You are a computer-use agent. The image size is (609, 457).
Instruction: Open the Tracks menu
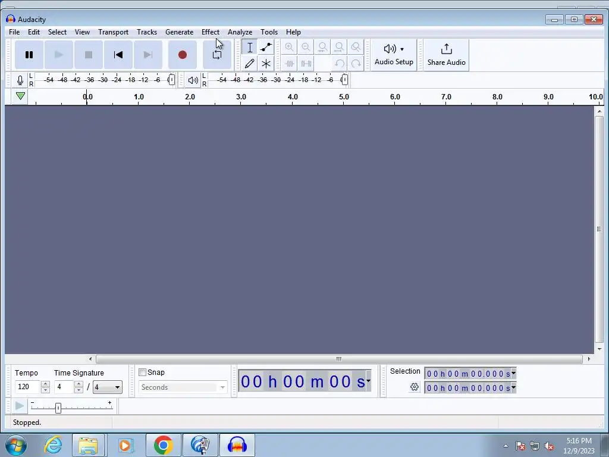[x=147, y=32]
